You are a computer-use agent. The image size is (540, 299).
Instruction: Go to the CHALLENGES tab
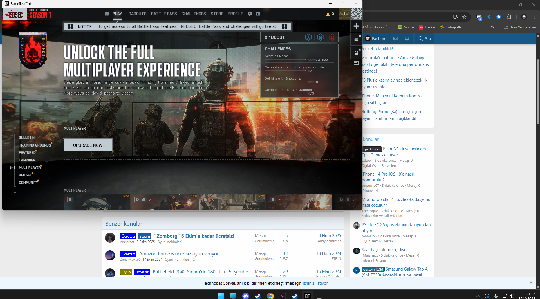click(x=194, y=14)
